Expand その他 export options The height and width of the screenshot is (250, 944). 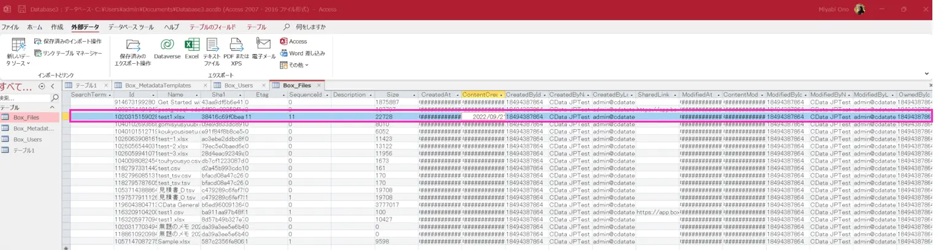[294, 65]
